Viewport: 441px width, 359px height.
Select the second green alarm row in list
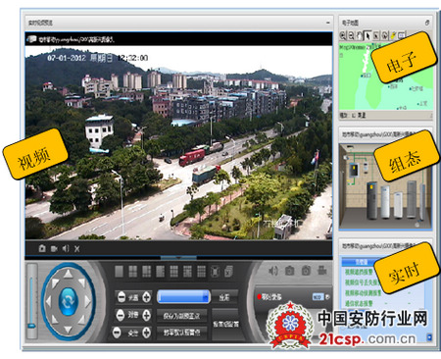(361, 282)
